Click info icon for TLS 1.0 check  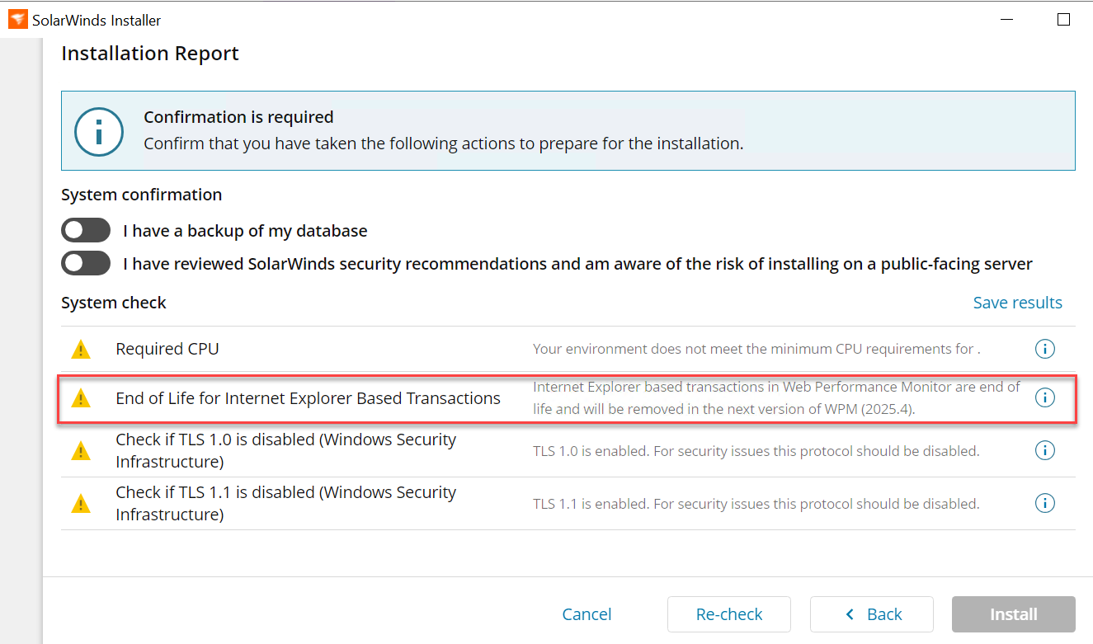[x=1044, y=450]
